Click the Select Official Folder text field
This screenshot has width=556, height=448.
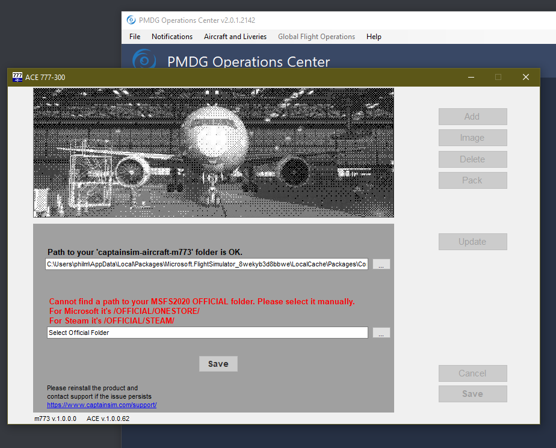tap(208, 333)
